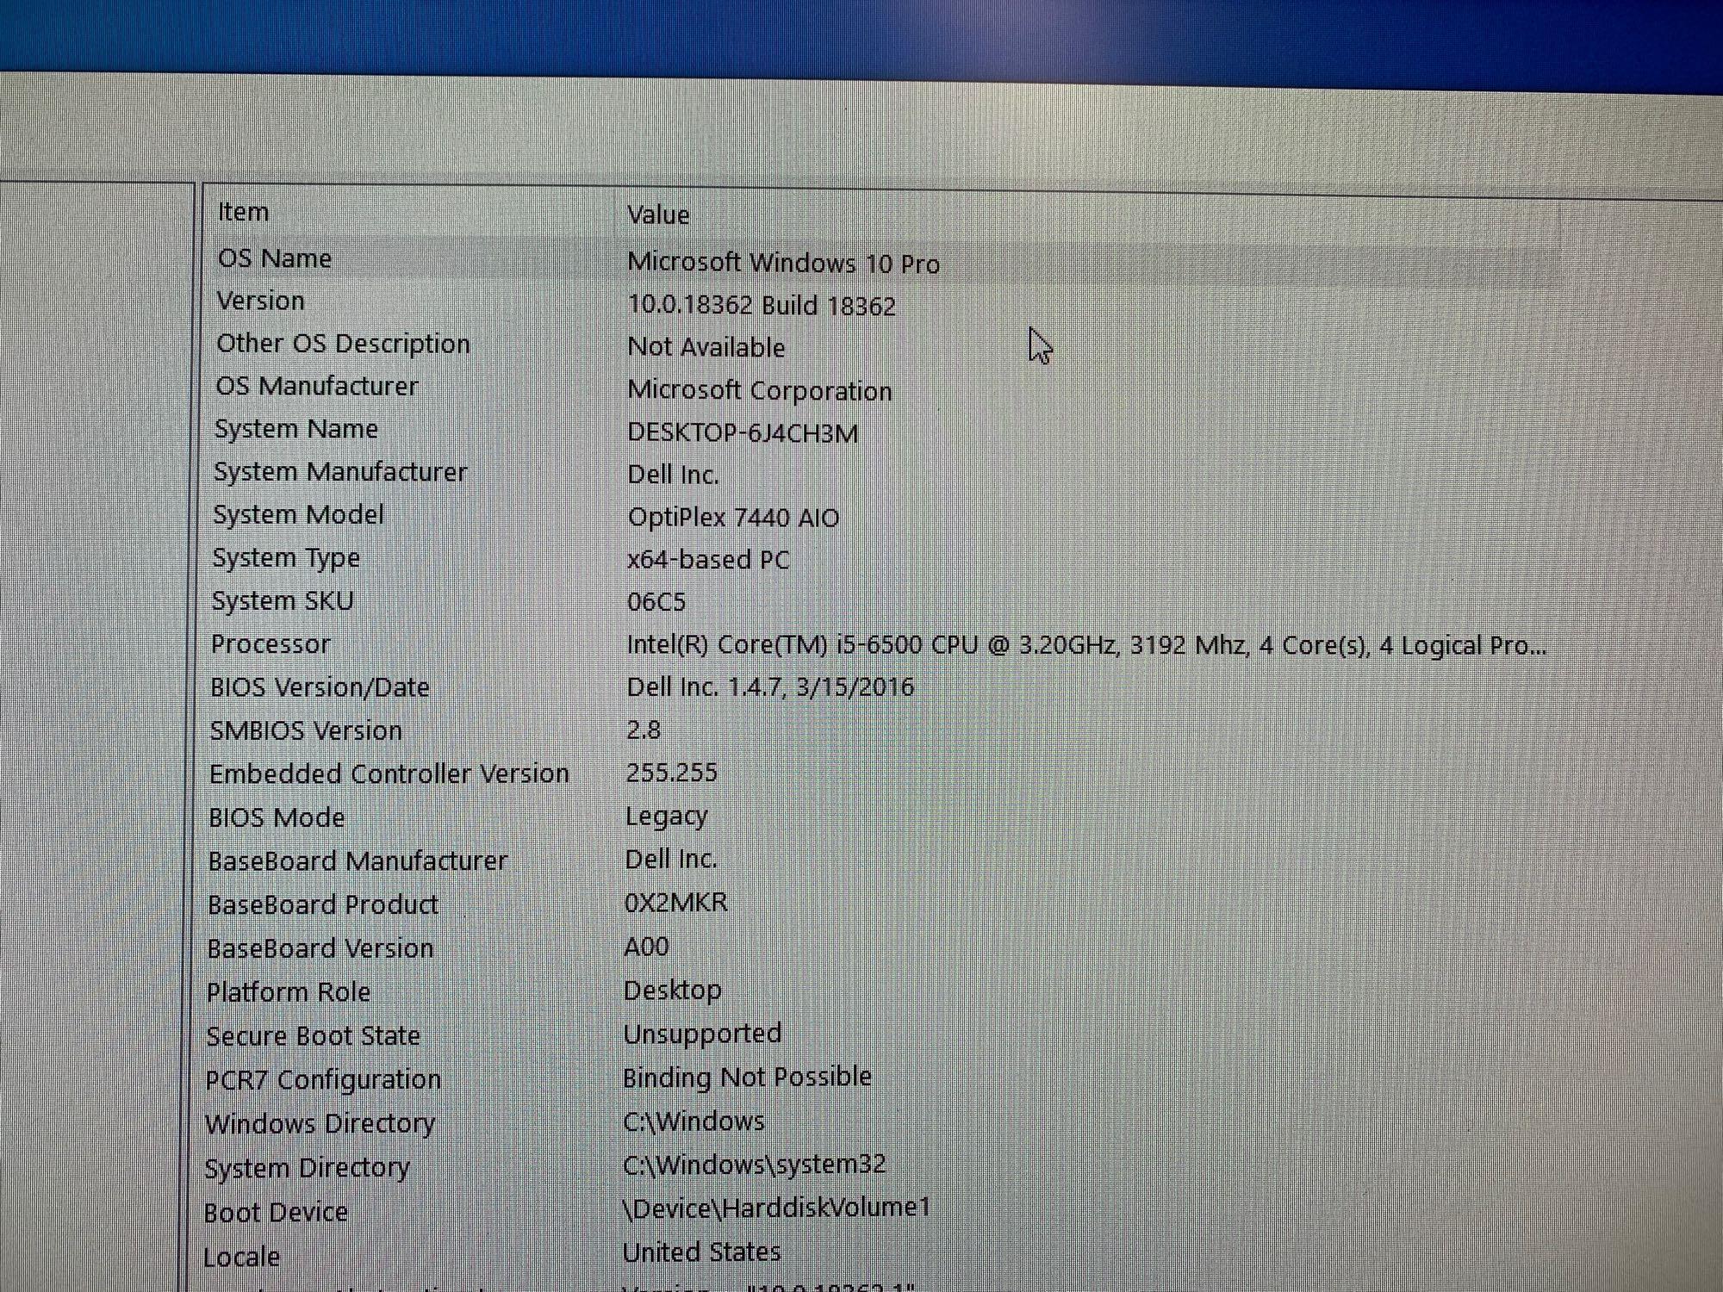1723x1292 pixels.
Task: Click value 10.0.18362 Build 18362
Action: tap(762, 305)
